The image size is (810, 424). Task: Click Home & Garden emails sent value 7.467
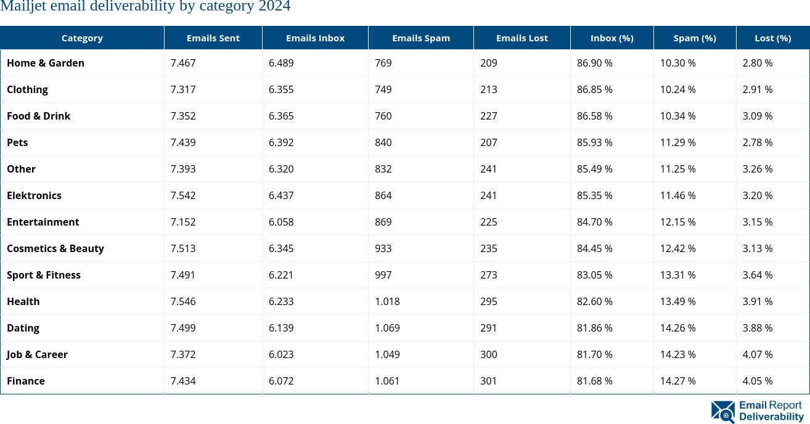(183, 63)
